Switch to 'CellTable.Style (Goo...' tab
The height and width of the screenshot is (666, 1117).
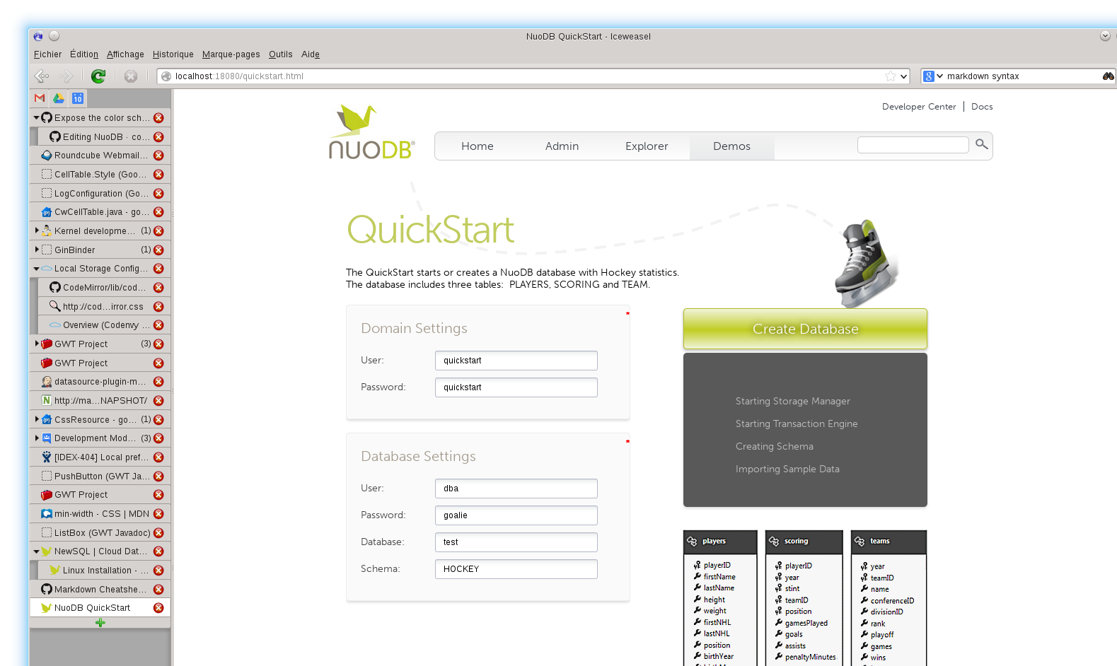100,175
